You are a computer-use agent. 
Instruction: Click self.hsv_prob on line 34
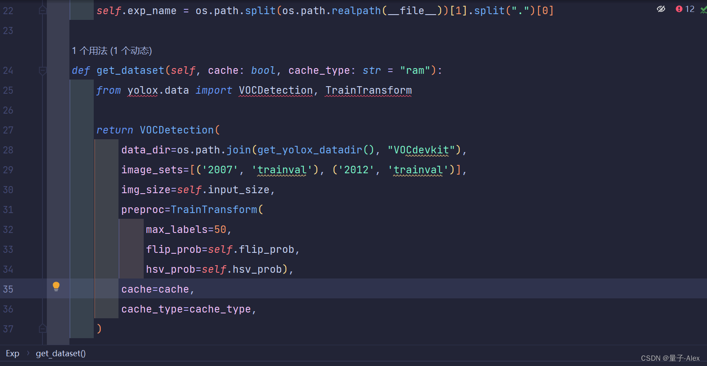(x=242, y=269)
